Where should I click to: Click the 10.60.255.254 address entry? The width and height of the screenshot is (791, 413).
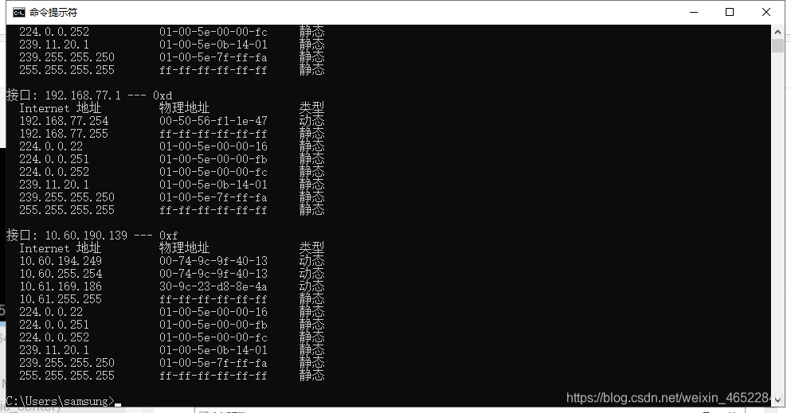pos(61,274)
